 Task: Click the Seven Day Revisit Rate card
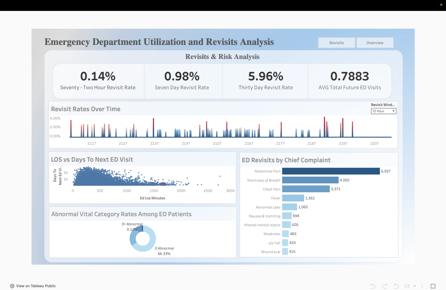pyautogui.click(x=182, y=81)
